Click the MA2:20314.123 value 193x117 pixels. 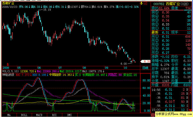pyautogui.click(x=70, y=71)
